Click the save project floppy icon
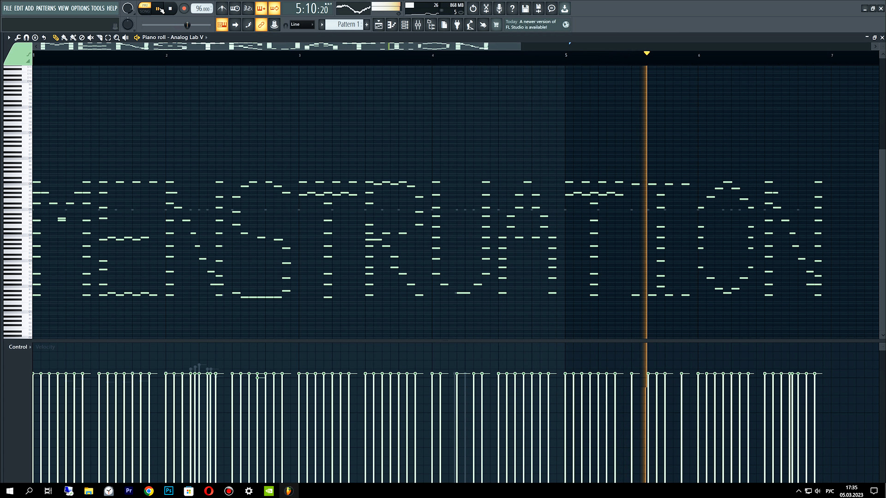Image resolution: width=886 pixels, height=498 pixels. [525, 8]
